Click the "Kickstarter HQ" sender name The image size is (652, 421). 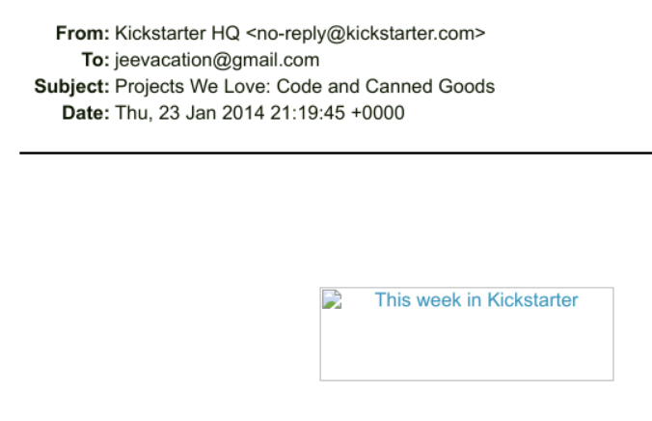tap(177, 34)
